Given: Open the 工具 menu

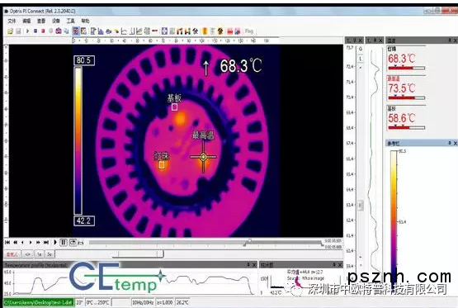Looking at the screenshot, I should tap(70, 21).
